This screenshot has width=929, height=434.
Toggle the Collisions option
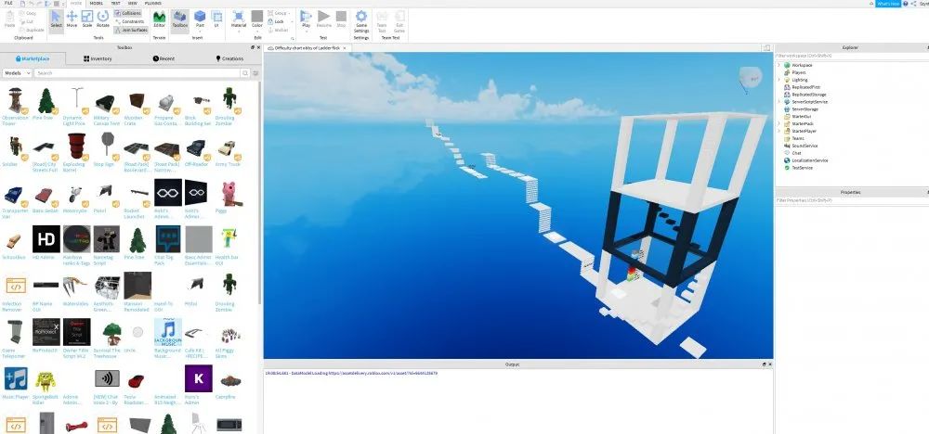tap(127, 13)
